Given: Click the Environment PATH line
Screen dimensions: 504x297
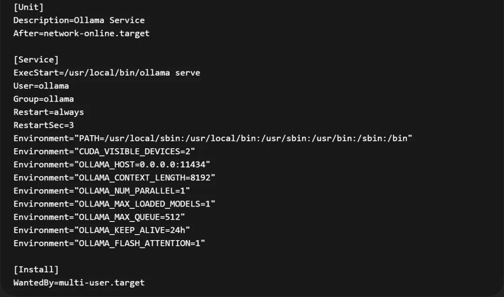Looking at the screenshot, I should [x=213, y=138].
